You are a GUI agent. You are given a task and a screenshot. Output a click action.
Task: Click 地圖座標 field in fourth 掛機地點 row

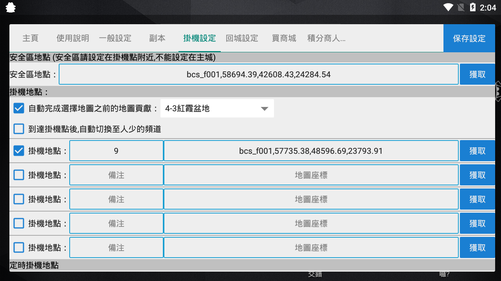(x=311, y=223)
